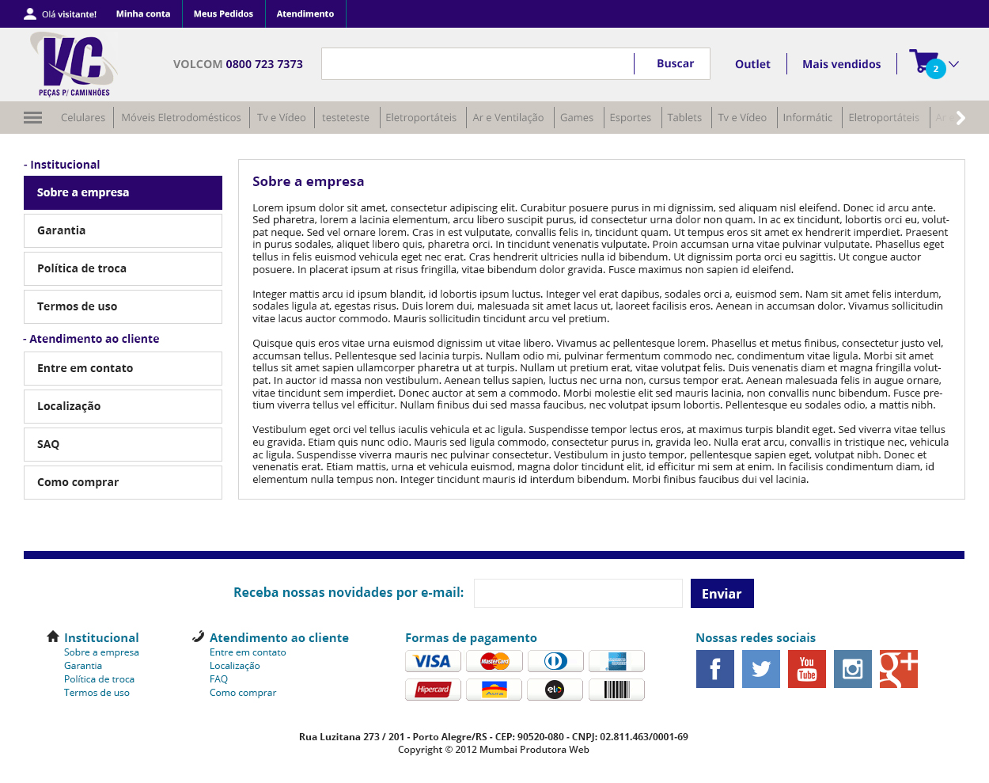Click the Enviar newsletter button
This screenshot has height=783, width=989.
click(722, 594)
